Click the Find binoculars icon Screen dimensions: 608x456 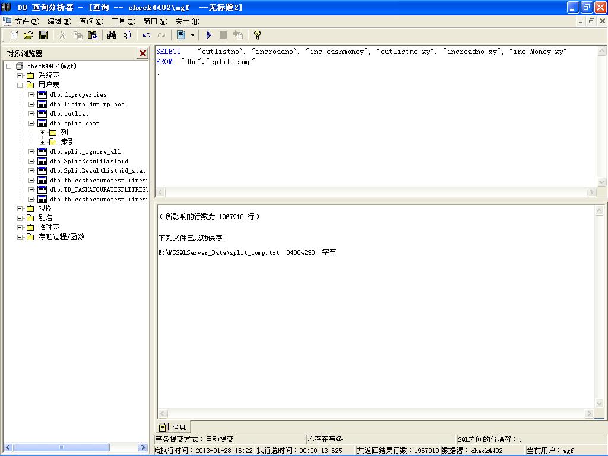pyautogui.click(x=112, y=35)
